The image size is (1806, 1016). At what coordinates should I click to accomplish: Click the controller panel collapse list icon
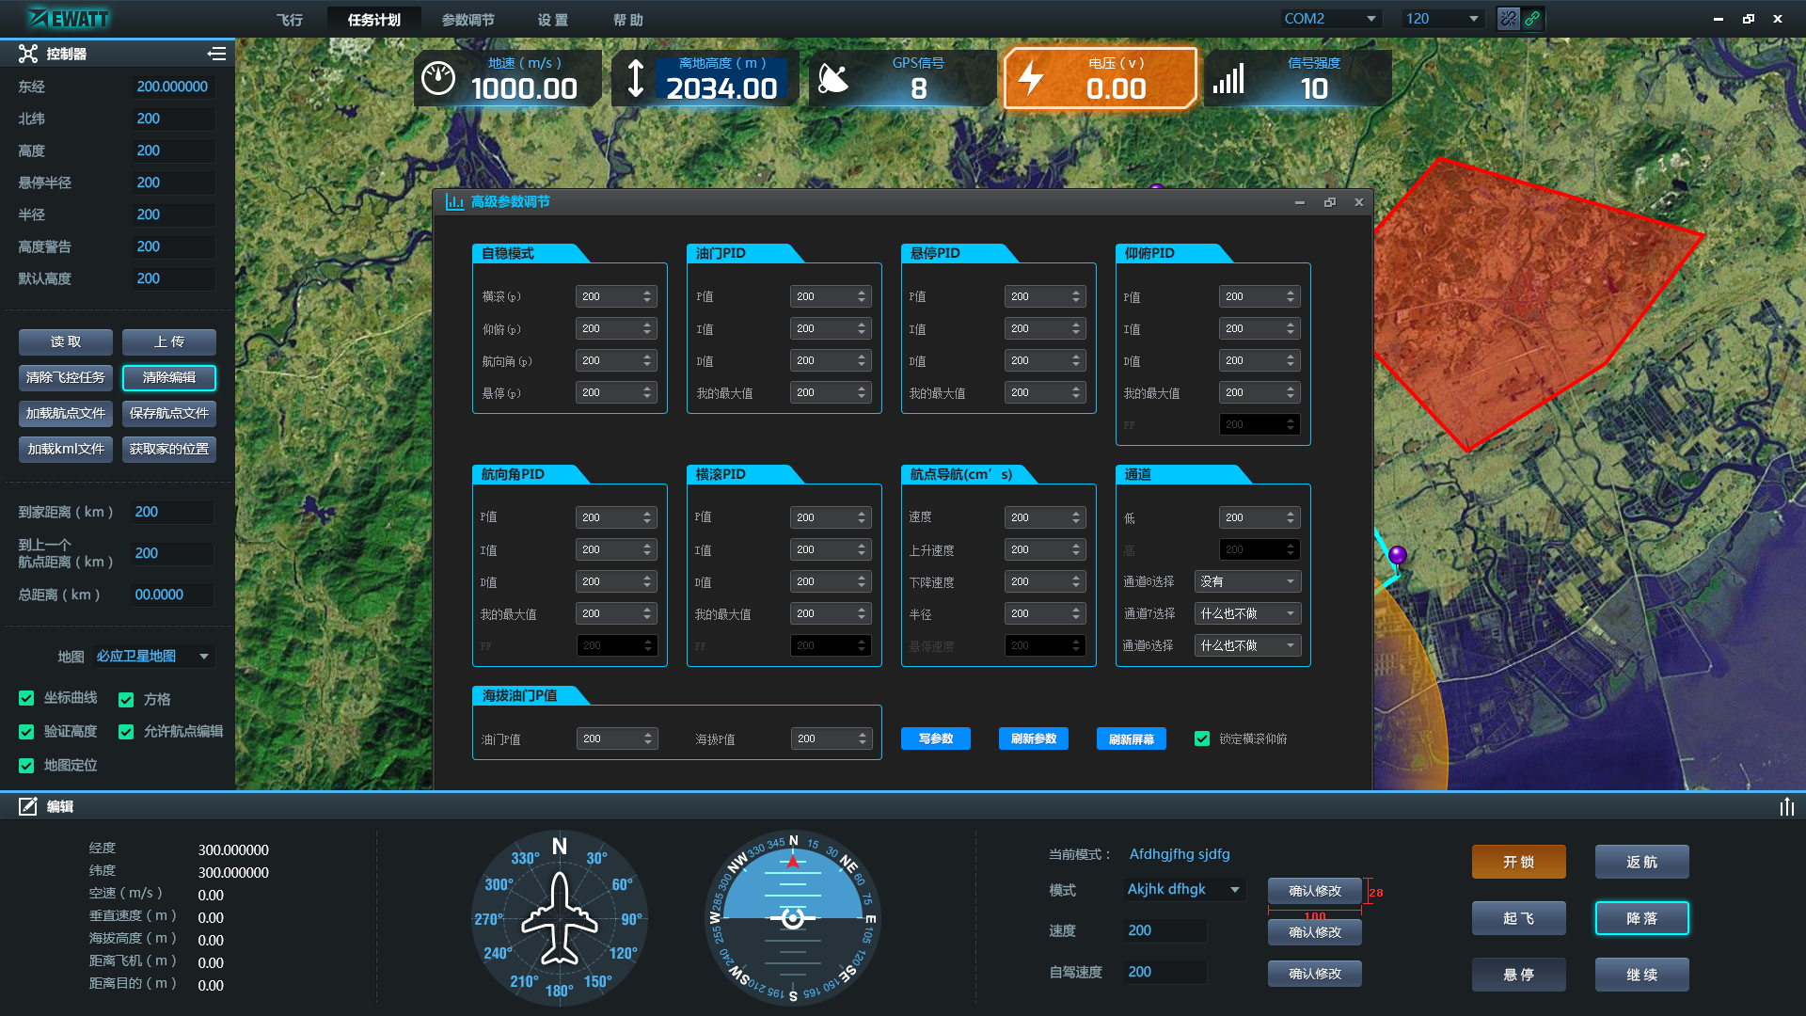click(x=216, y=54)
